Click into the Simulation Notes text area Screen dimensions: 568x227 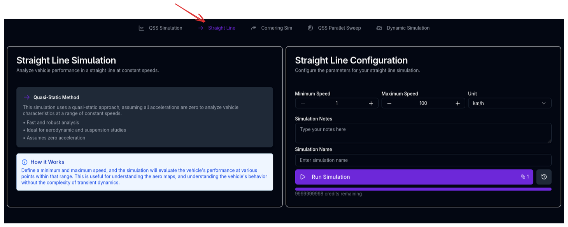(x=423, y=133)
